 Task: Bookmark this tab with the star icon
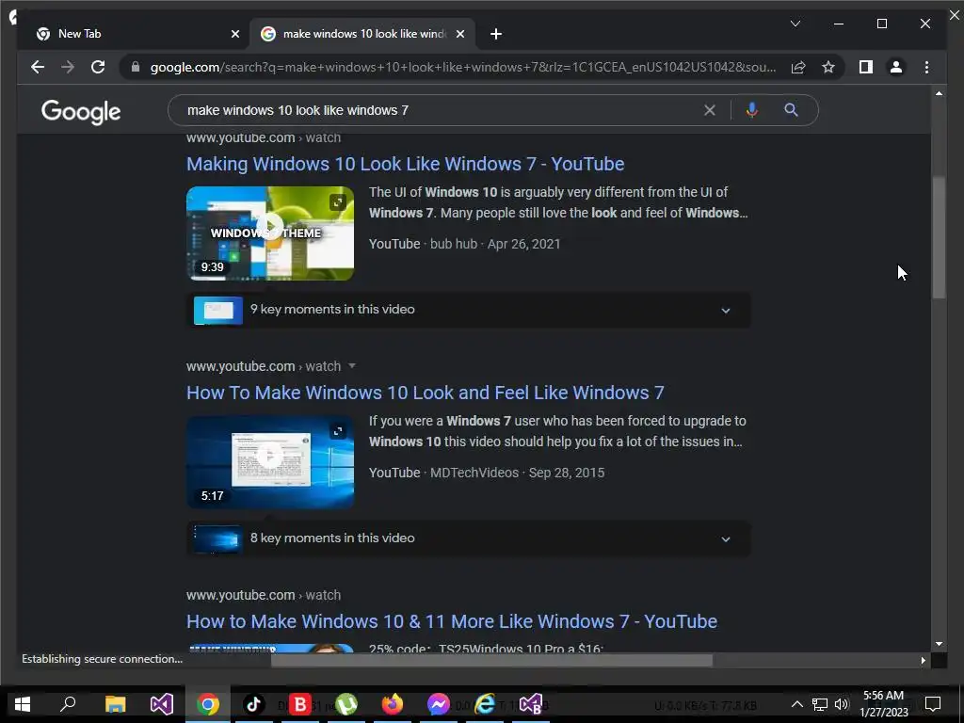click(828, 67)
